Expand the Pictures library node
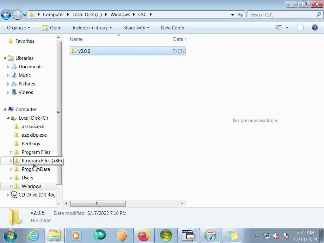This screenshot has width=324, height=243. click(x=8, y=84)
